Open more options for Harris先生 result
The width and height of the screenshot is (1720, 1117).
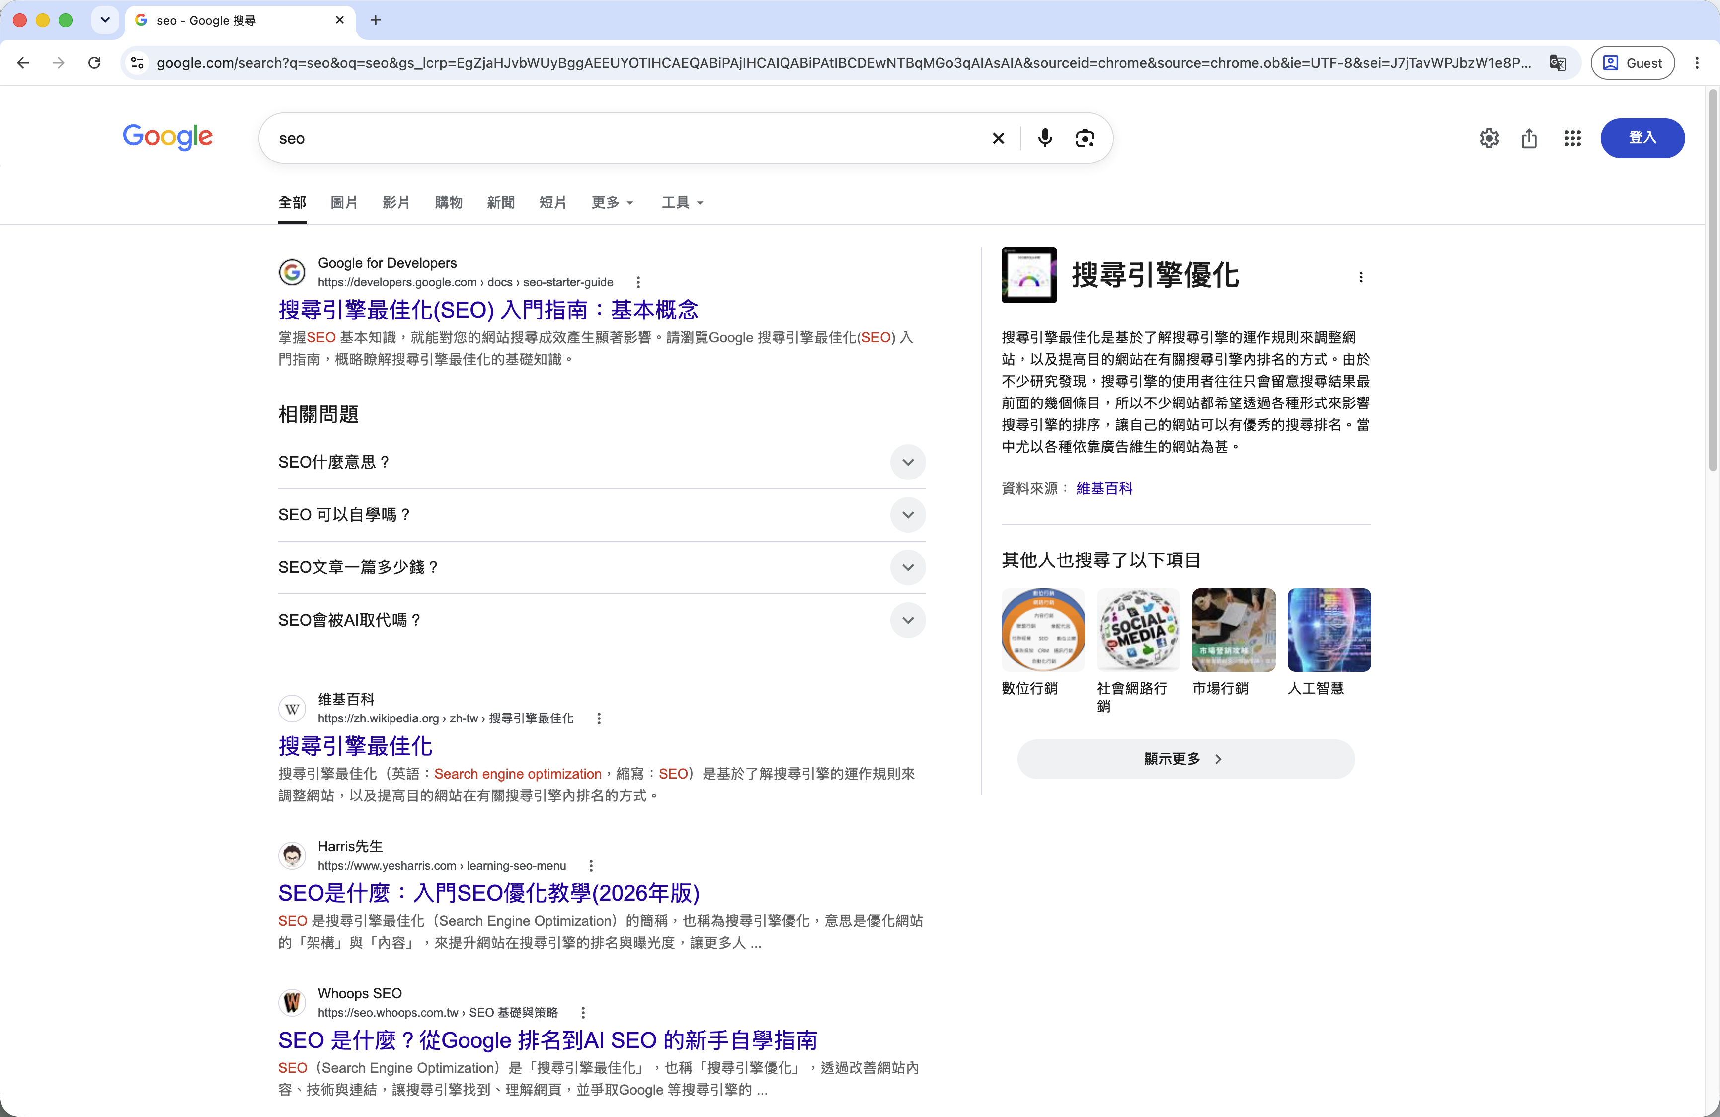[591, 866]
